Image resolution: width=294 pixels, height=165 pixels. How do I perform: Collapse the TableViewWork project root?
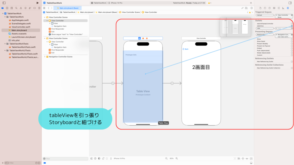point(3,13)
